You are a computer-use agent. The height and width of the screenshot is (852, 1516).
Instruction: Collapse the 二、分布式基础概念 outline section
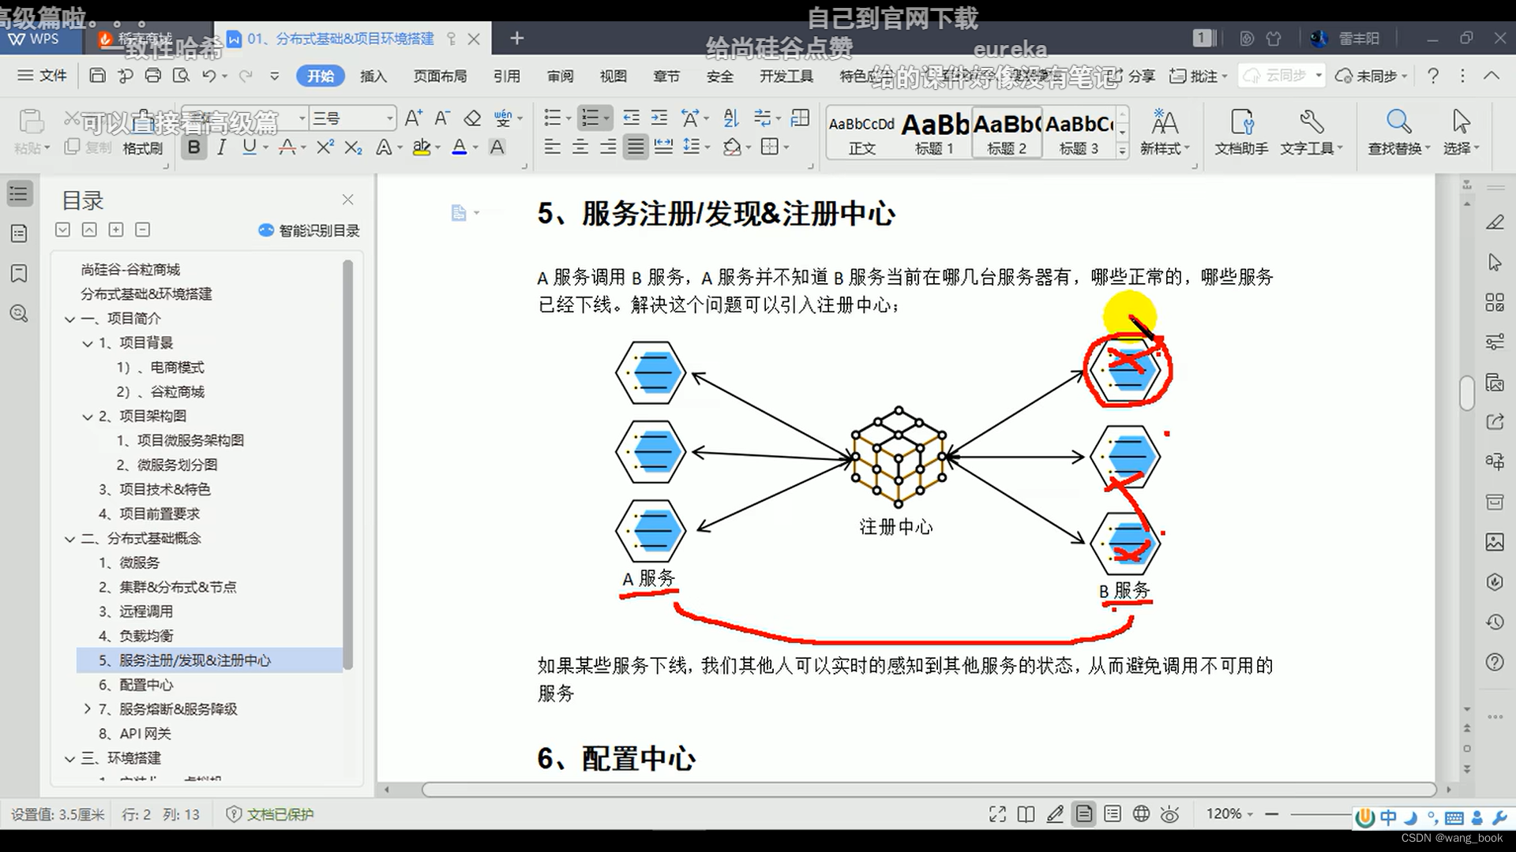coord(69,538)
